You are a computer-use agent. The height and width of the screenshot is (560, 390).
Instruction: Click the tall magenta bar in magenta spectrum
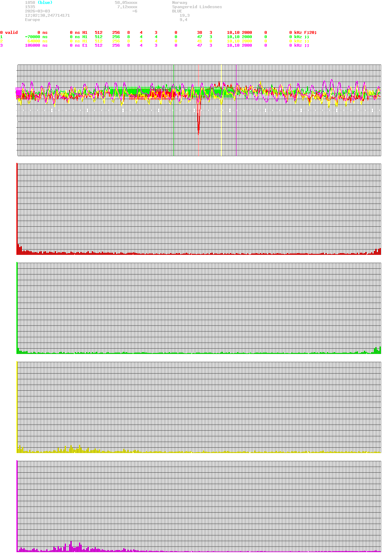tap(17, 506)
